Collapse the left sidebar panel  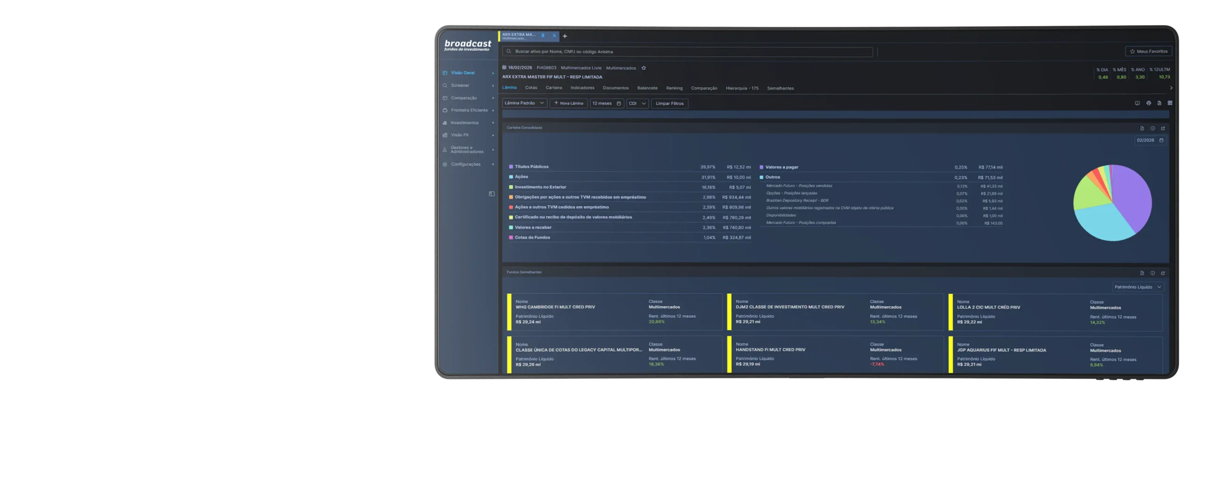491,194
